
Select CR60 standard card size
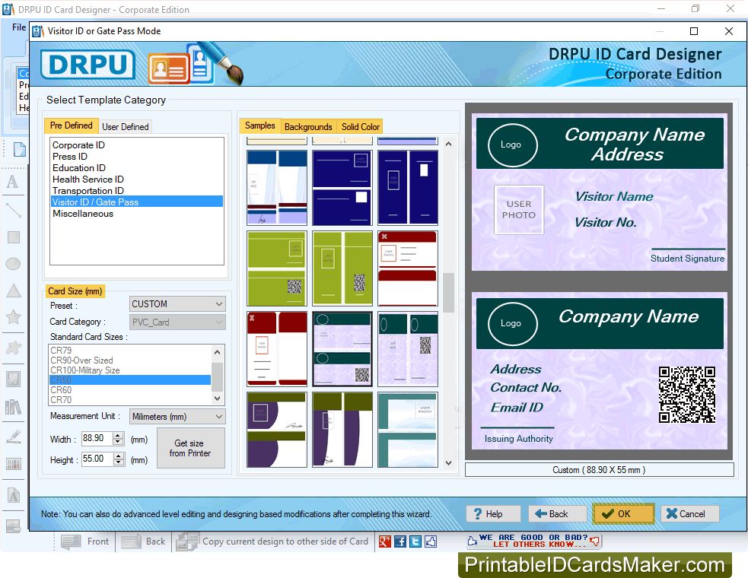point(130,389)
